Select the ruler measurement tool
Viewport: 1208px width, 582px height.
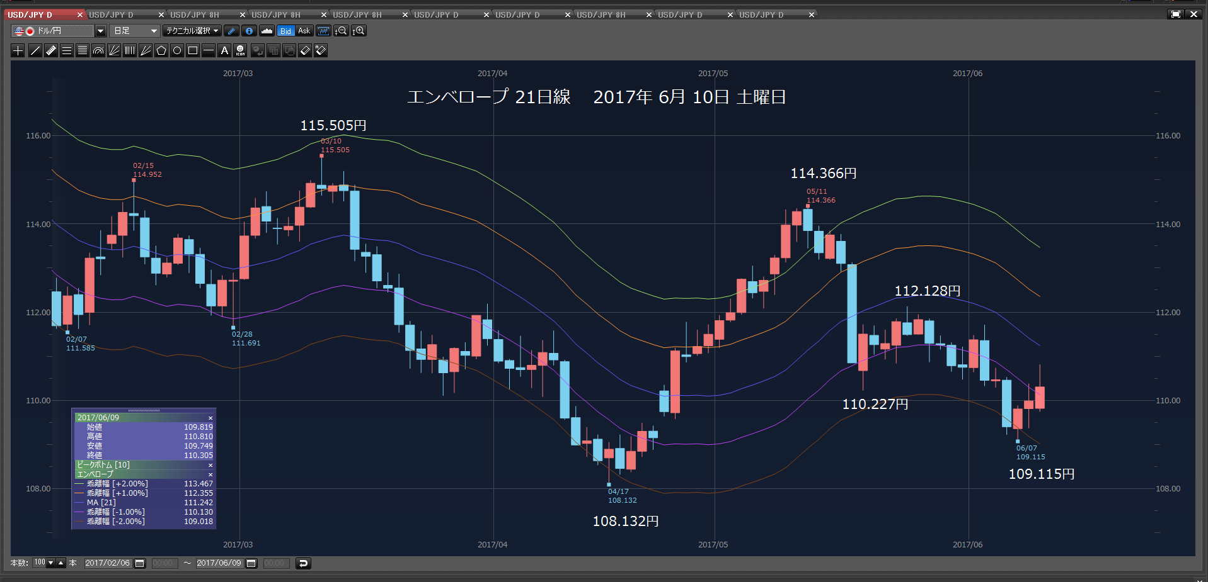(51, 50)
